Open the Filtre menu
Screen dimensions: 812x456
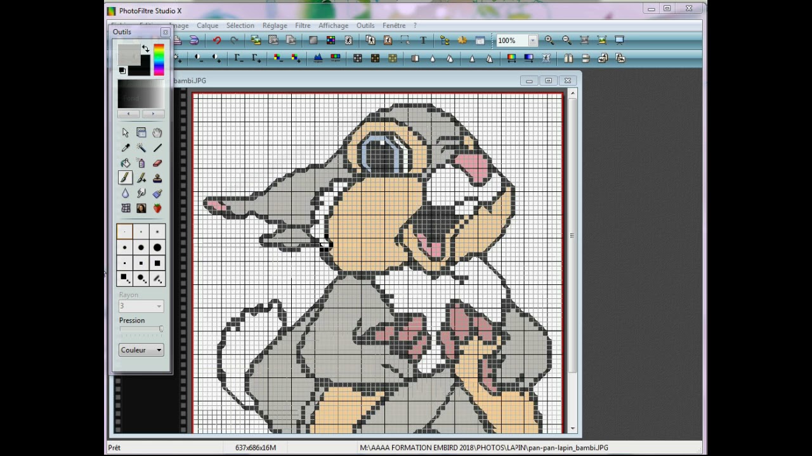(x=303, y=25)
